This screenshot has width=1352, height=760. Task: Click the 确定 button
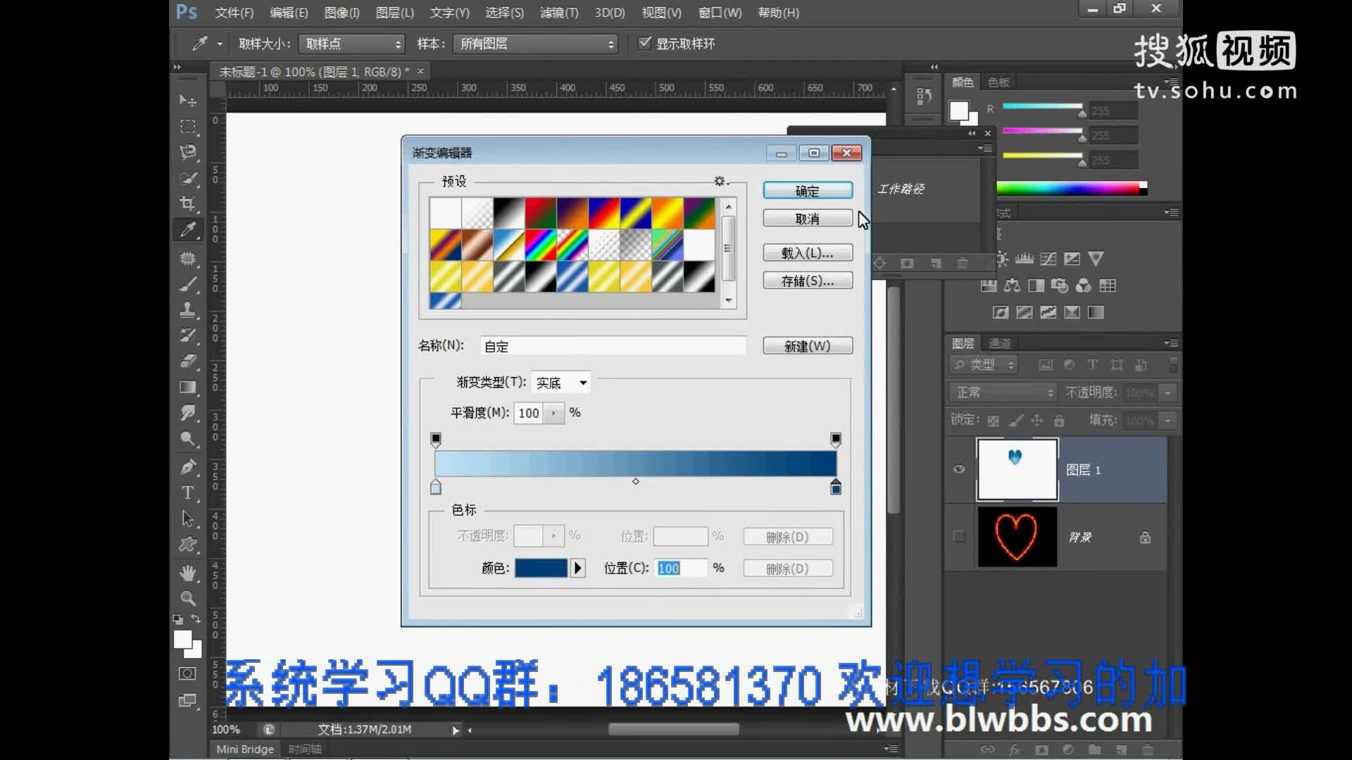807,191
